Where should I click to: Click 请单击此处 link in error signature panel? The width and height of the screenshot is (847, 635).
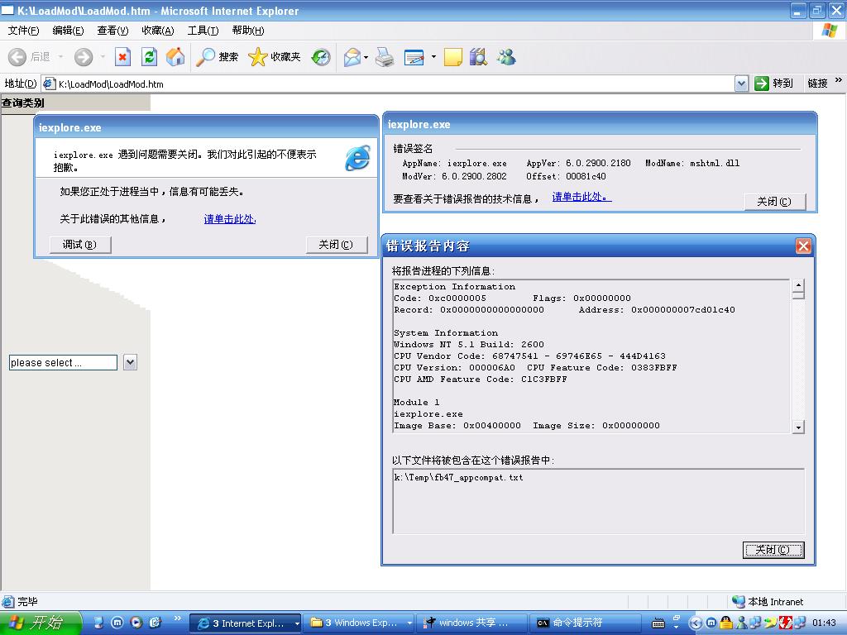coord(581,197)
